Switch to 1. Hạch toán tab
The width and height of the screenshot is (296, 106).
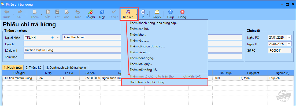[x=13, y=68]
